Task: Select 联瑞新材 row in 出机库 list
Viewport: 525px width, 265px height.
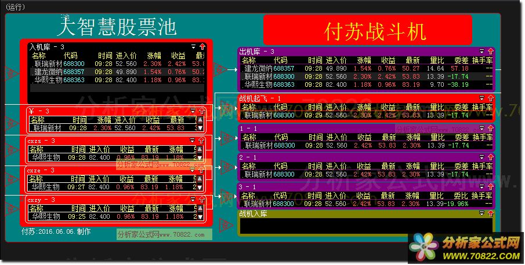Action: 367,76
